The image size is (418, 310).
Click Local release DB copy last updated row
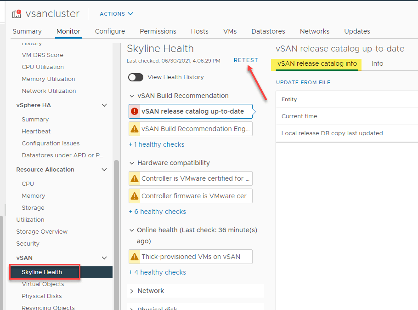[346, 133]
